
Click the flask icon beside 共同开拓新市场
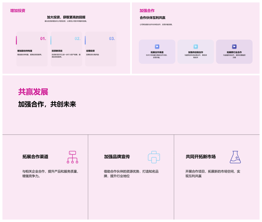[x=235, y=157]
